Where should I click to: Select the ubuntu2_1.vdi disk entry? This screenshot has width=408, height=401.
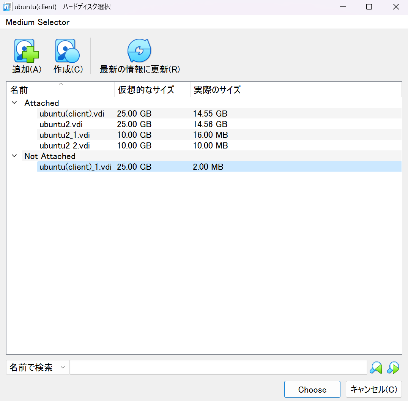coord(63,134)
